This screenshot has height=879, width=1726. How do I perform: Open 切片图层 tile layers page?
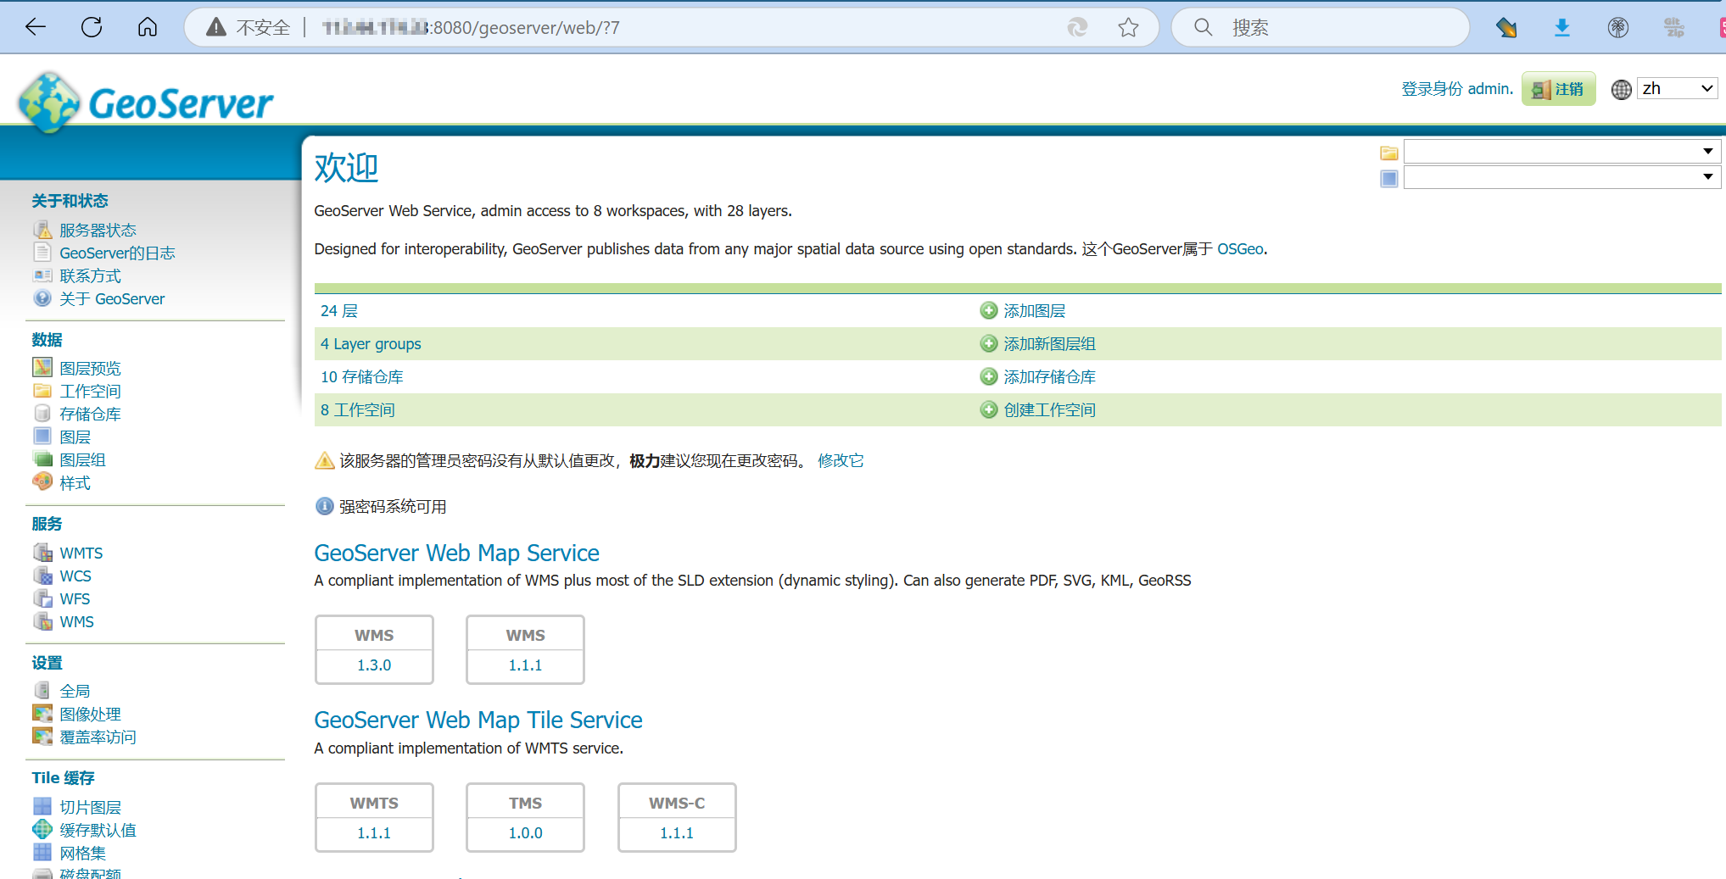point(90,806)
